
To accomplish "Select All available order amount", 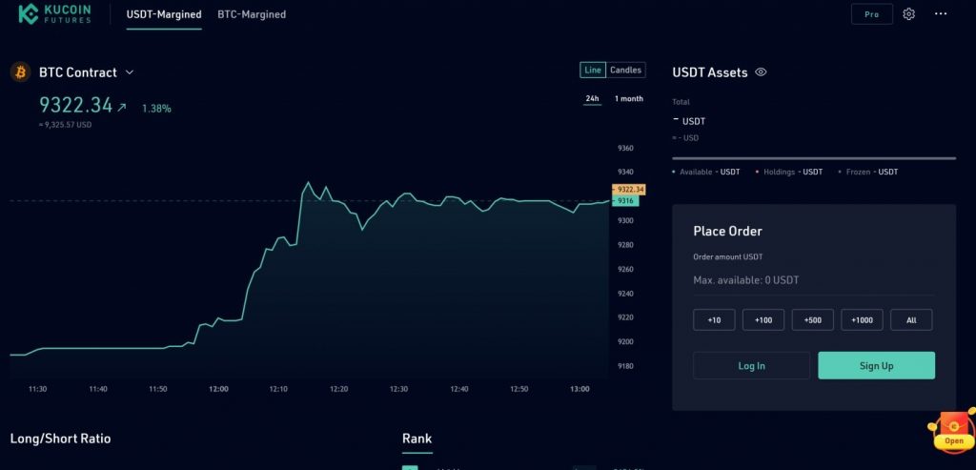I will point(911,320).
